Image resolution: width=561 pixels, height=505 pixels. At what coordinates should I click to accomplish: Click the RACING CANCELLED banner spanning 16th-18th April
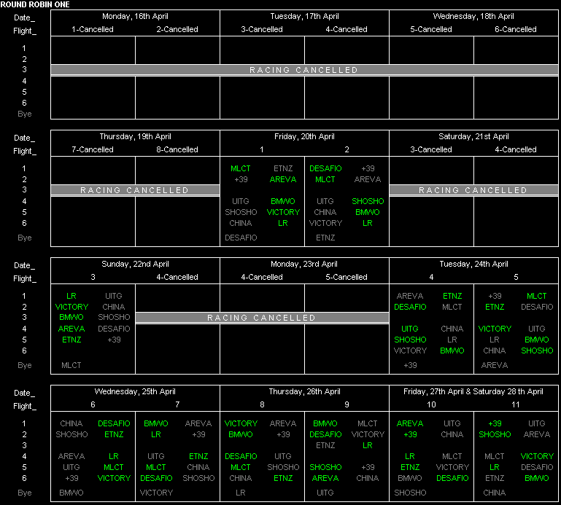(304, 70)
